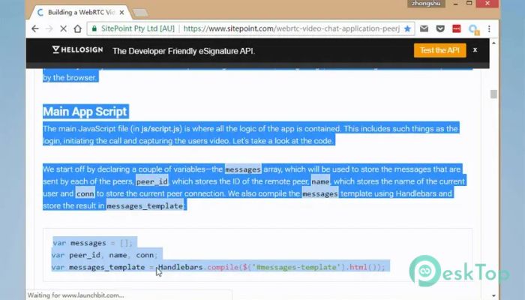Bookmark the page with the star icon
The width and height of the screenshot is (525, 300).
407,28
